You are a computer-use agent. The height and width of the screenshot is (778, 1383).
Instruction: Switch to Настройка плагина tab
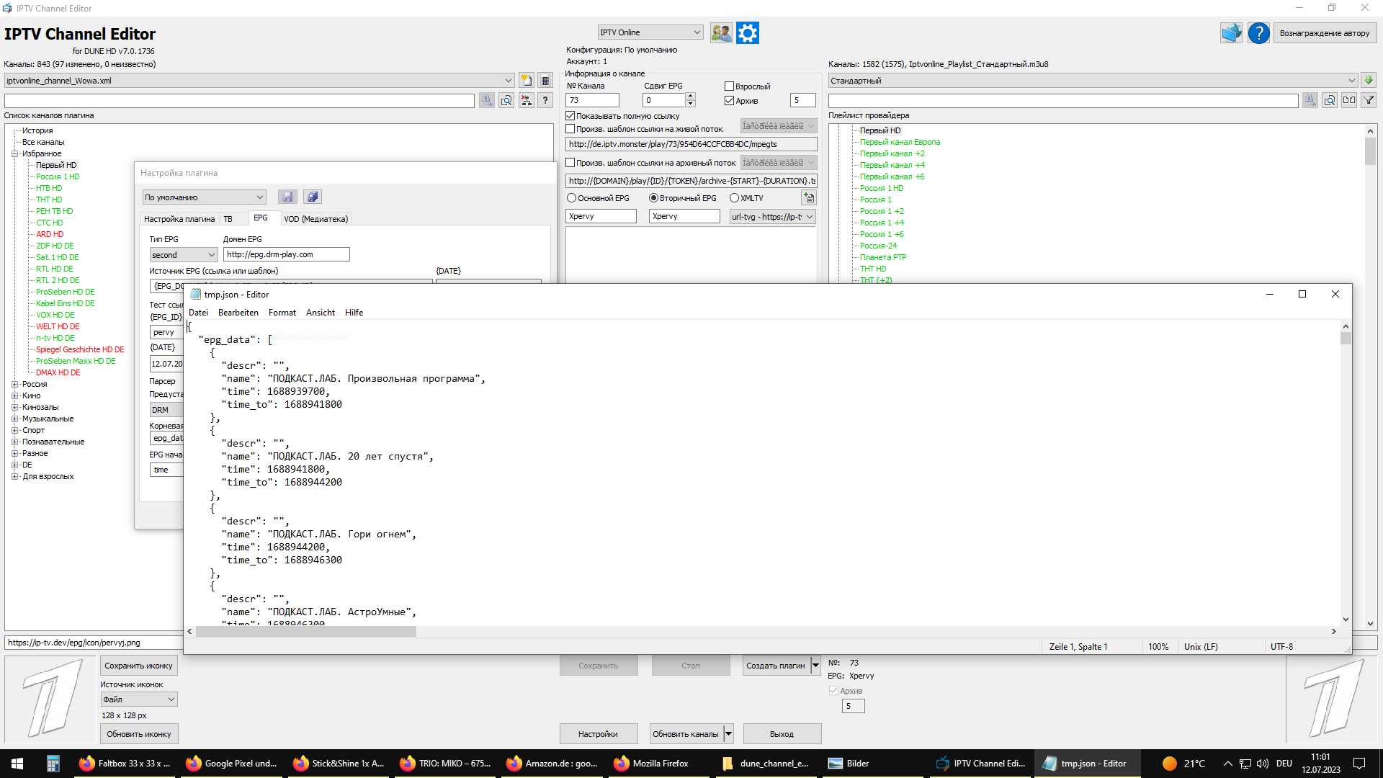coord(179,219)
